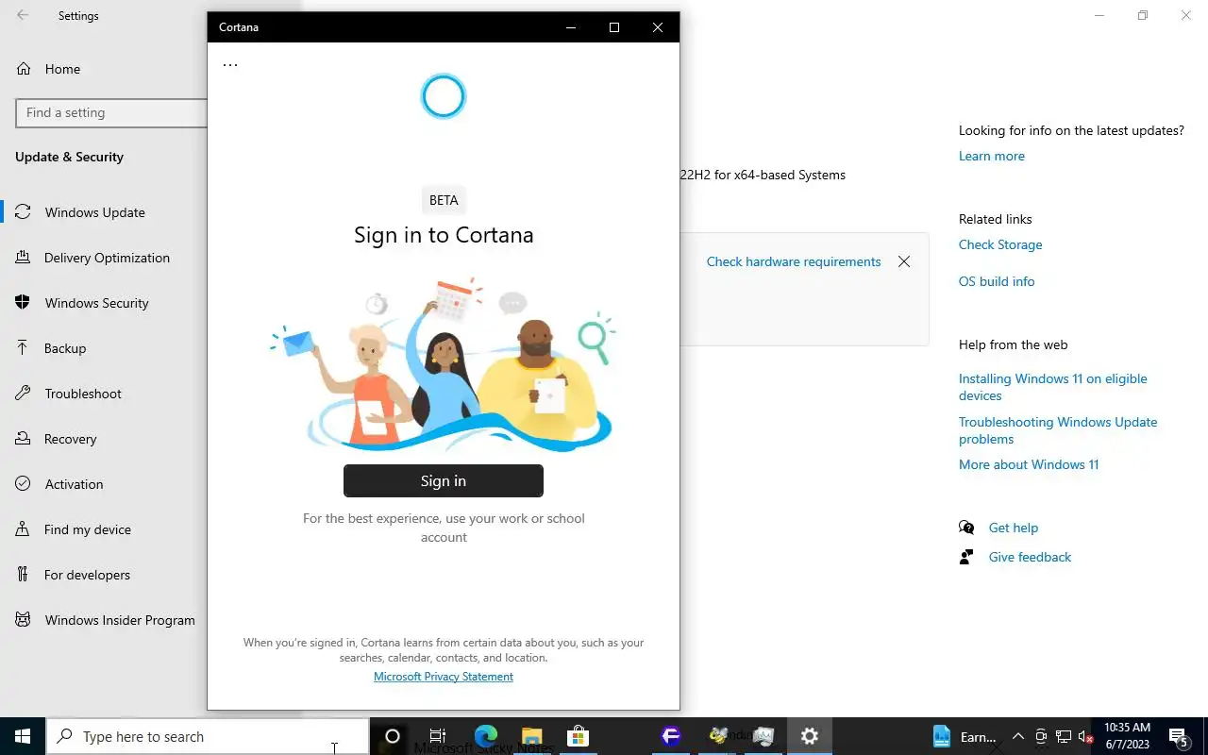
Task: Click the Find a setting search box
Action: point(111,112)
